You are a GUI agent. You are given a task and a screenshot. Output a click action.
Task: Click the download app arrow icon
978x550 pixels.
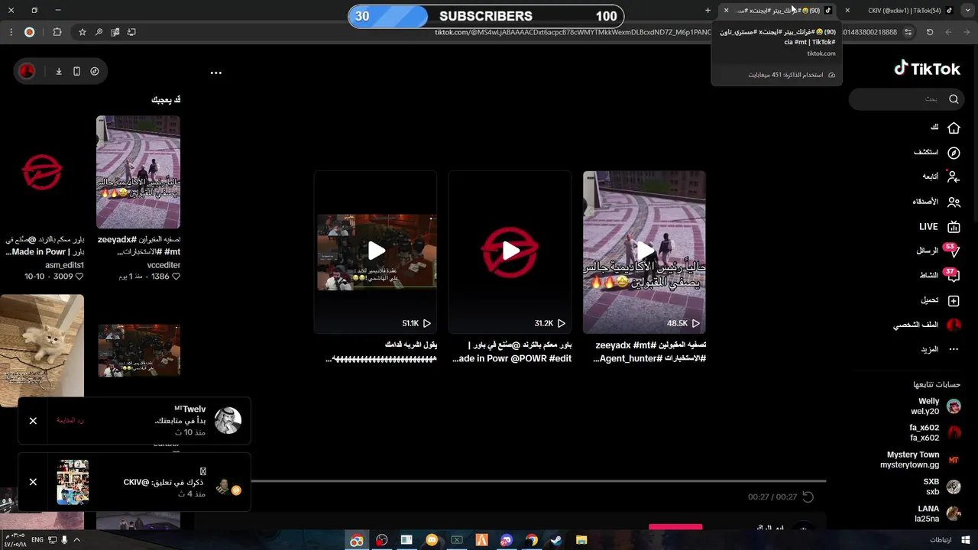[x=59, y=71]
